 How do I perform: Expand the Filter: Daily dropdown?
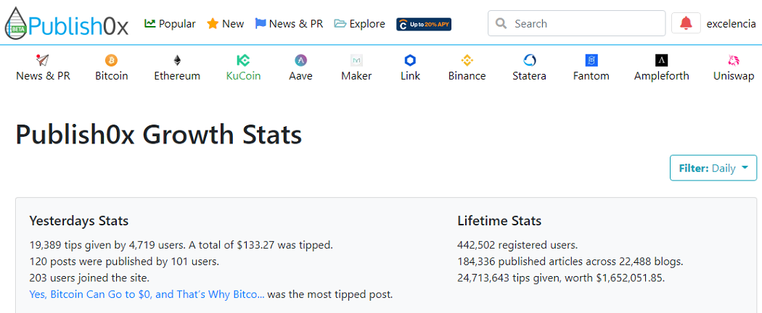[713, 168]
